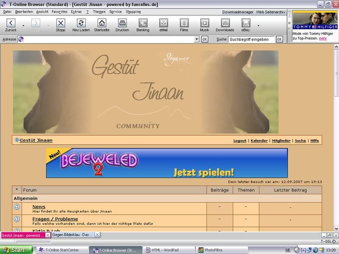Open the Datei menu
This screenshot has height=254, width=339.
pos(7,12)
